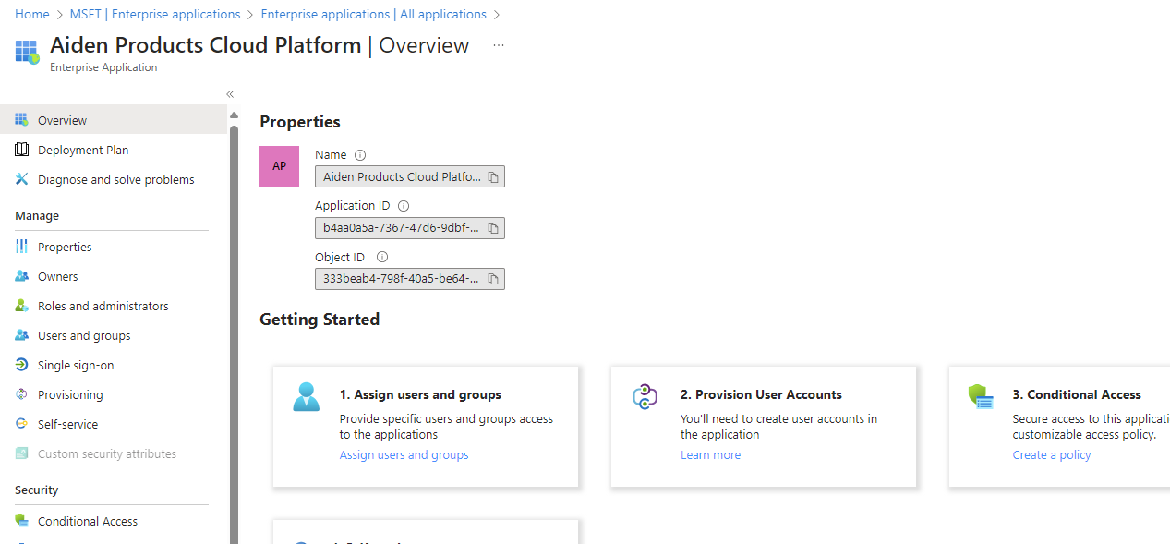Click the Deployment Plan book icon
Image resolution: width=1170 pixels, height=544 pixels.
21,150
